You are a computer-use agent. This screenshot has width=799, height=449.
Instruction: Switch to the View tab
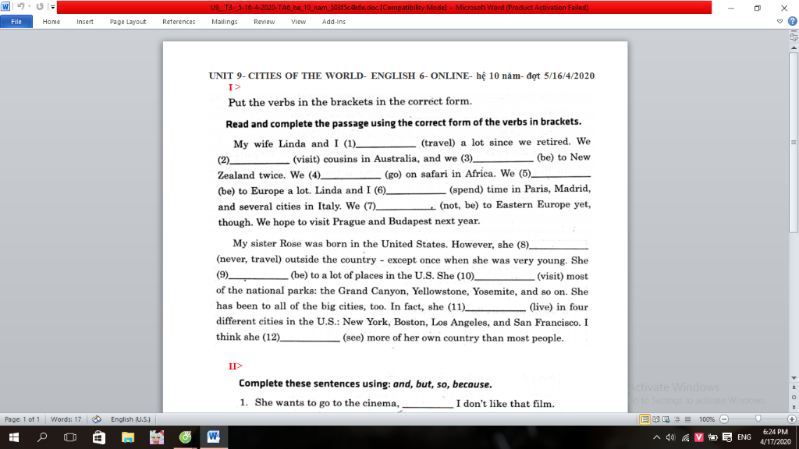tap(299, 21)
